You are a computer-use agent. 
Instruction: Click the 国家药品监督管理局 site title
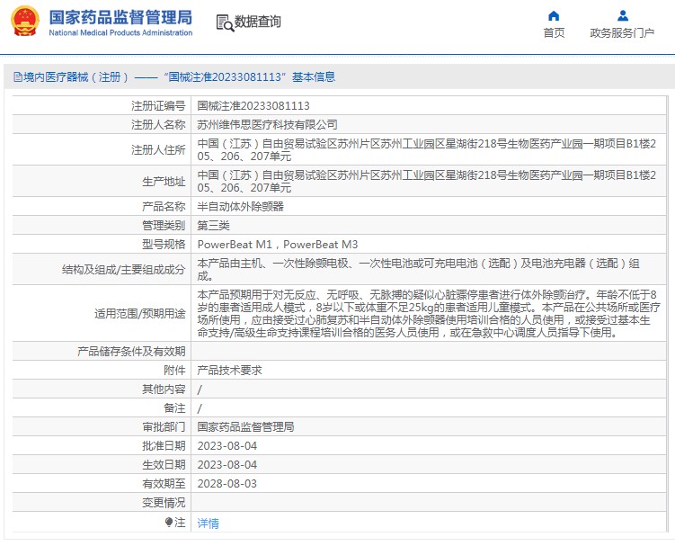(x=120, y=17)
